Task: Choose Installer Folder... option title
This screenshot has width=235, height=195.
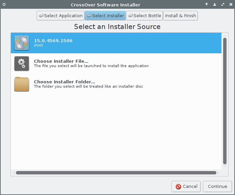Action: [64, 82]
